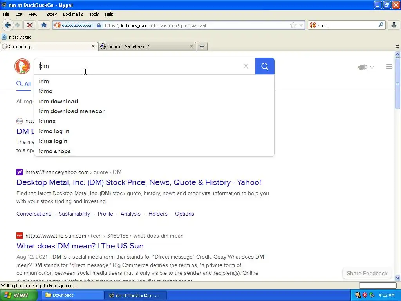
Task: Open the DuckDuckGo hamburger menu
Action: click(x=389, y=67)
